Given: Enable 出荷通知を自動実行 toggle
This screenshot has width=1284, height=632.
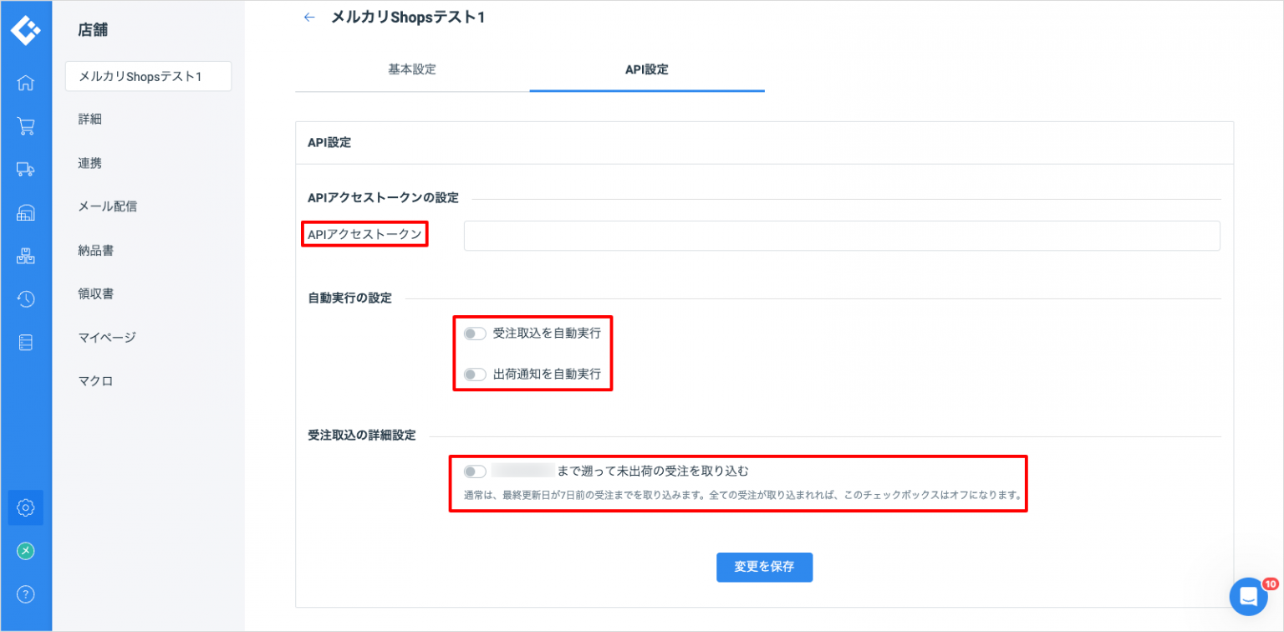Looking at the screenshot, I should point(475,375).
